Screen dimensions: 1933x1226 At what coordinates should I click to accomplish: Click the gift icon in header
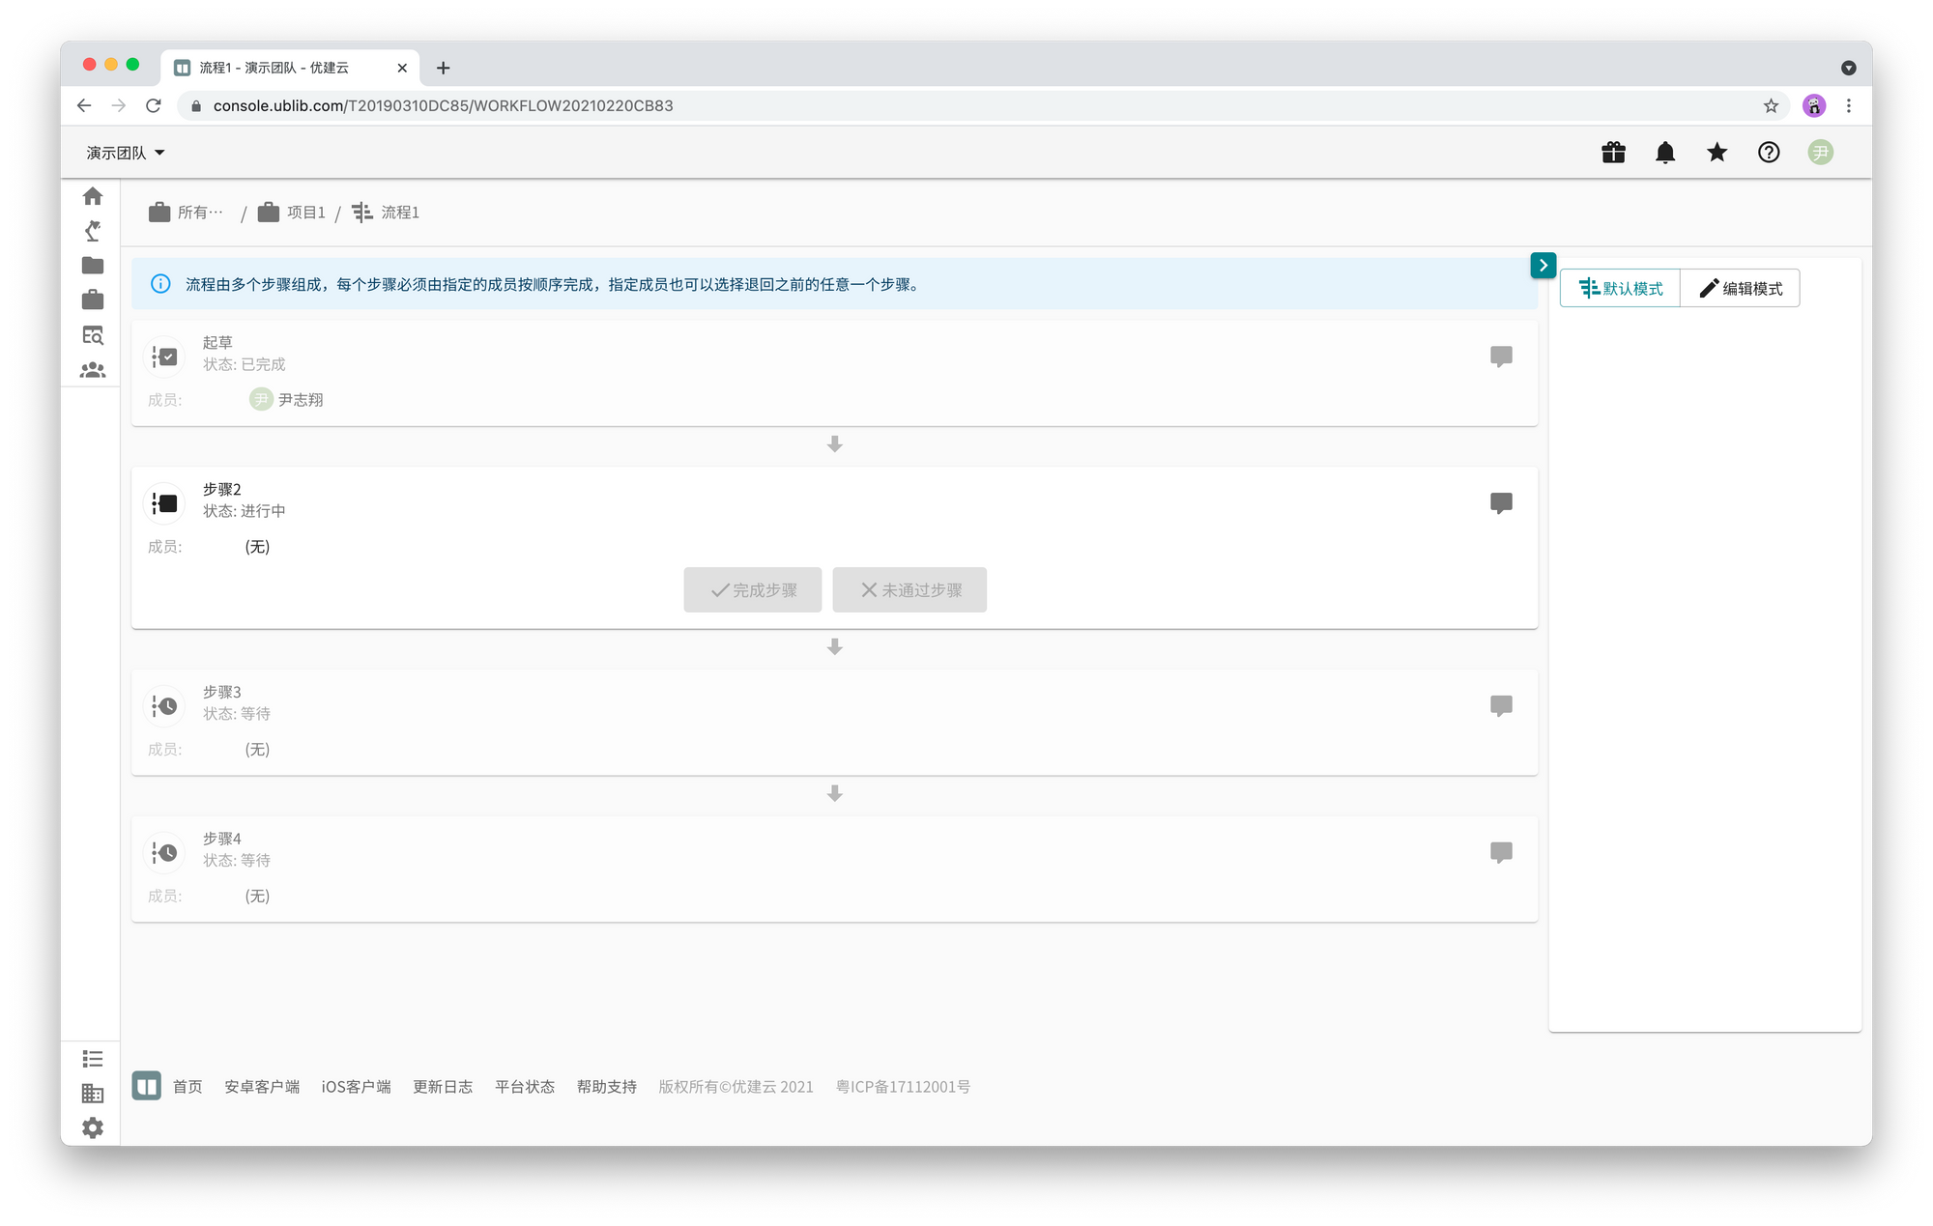click(1613, 153)
